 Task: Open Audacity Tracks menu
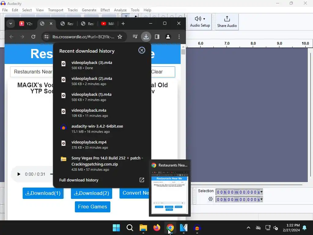click(72, 10)
